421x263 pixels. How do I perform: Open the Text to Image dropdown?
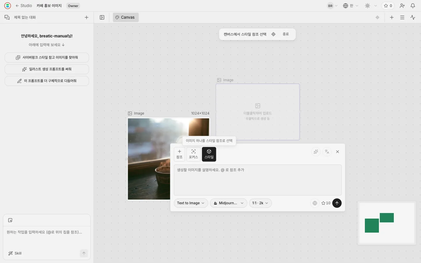191,203
